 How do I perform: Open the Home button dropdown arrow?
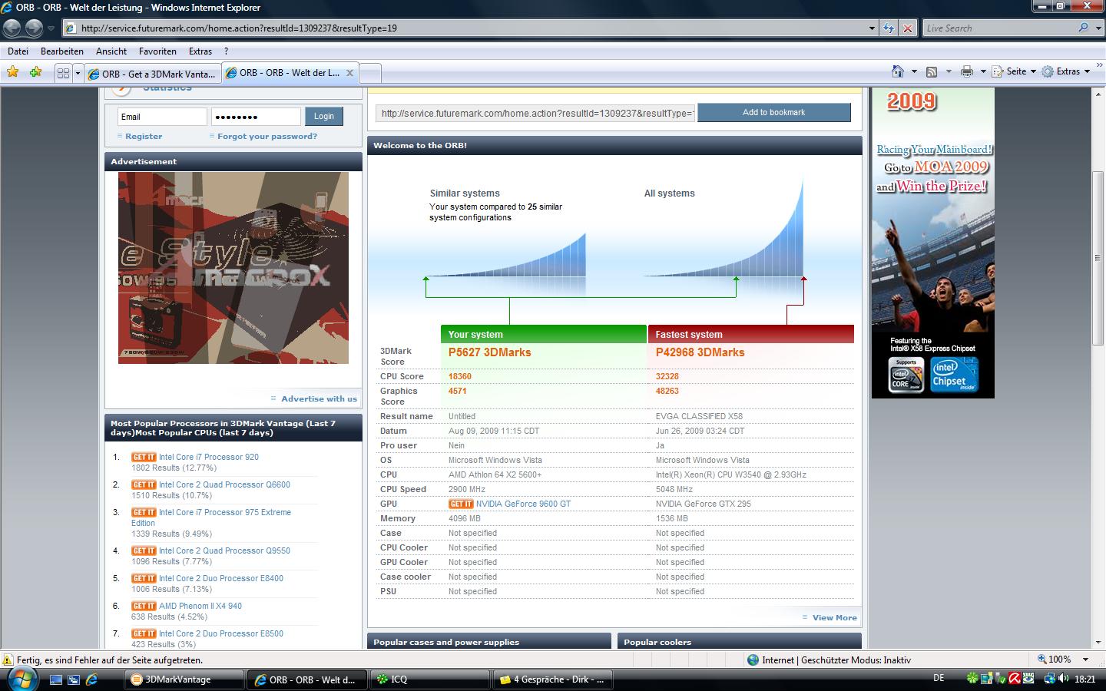[914, 71]
